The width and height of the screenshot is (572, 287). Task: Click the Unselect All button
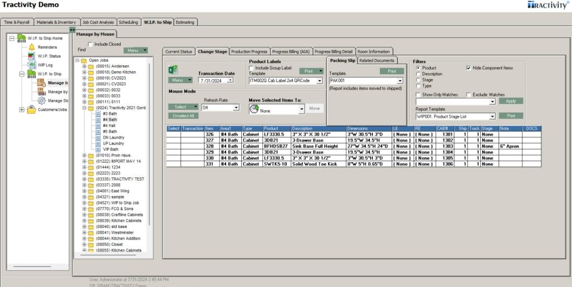tap(183, 116)
